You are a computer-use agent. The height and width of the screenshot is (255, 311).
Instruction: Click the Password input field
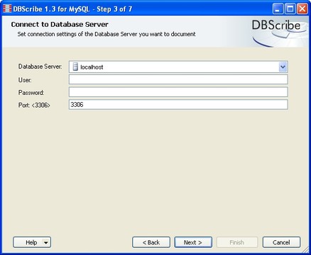(x=178, y=92)
